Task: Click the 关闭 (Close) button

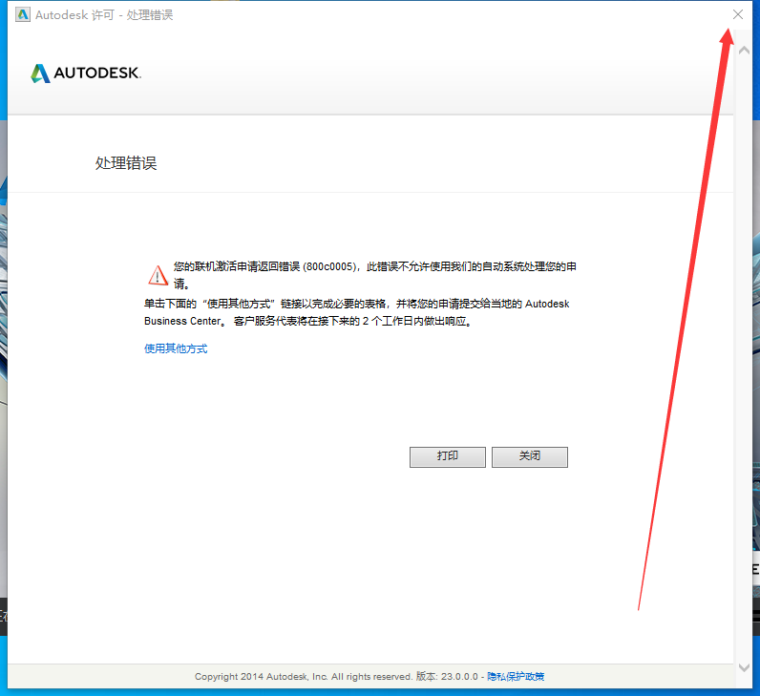Action: 529,456
